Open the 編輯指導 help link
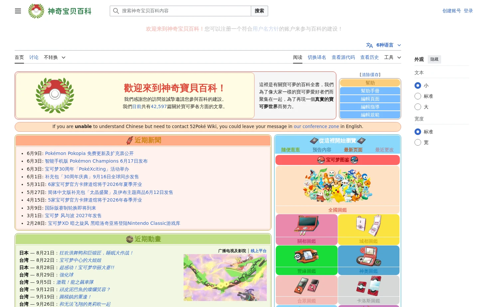The width and height of the screenshot is (489, 307). tap(370, 107)
